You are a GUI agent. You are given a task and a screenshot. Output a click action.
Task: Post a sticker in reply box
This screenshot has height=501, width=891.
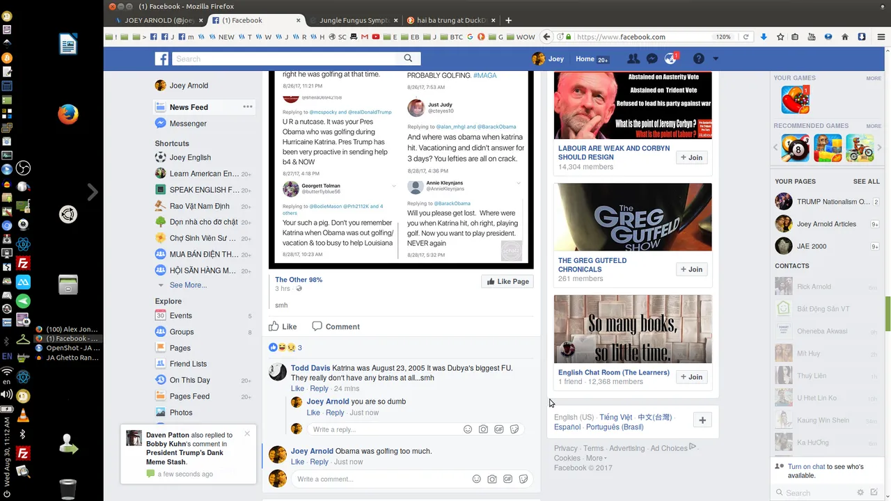click(x=514, y=429)
